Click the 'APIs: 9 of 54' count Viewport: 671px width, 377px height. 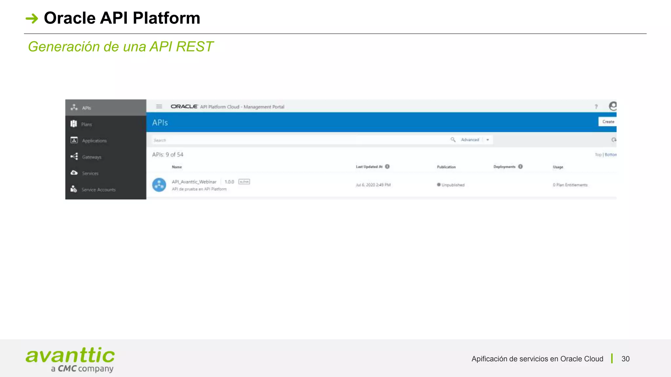[x=168, y=155]
